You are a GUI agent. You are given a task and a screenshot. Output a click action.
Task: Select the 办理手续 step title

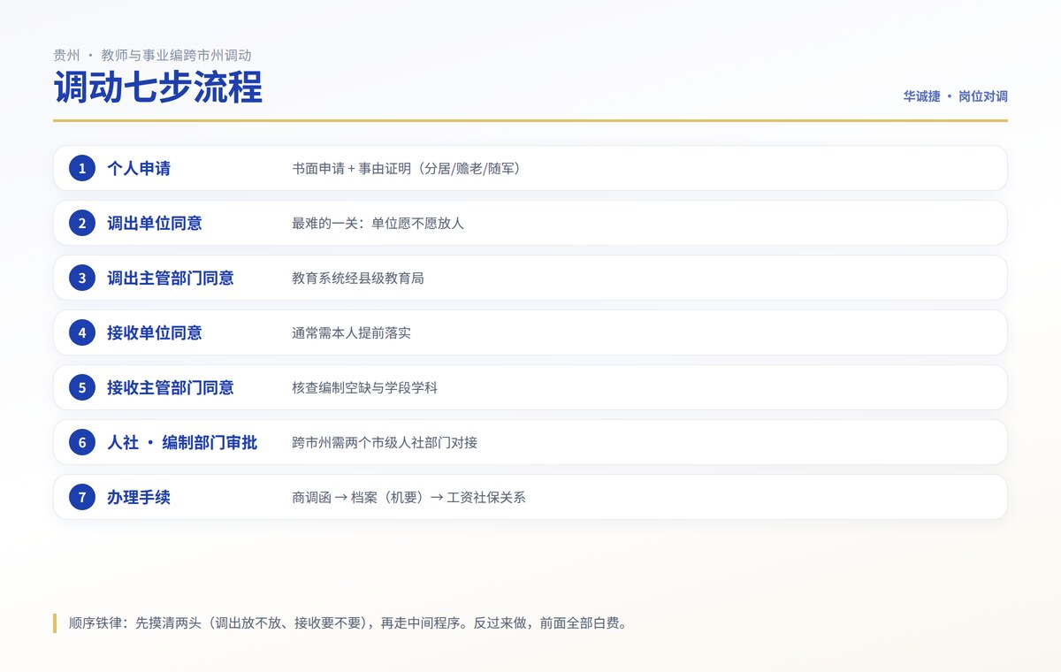139,497
